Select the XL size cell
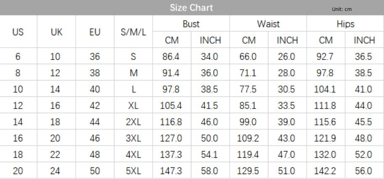Screen dimensions: 384x179 coord(133,106)
